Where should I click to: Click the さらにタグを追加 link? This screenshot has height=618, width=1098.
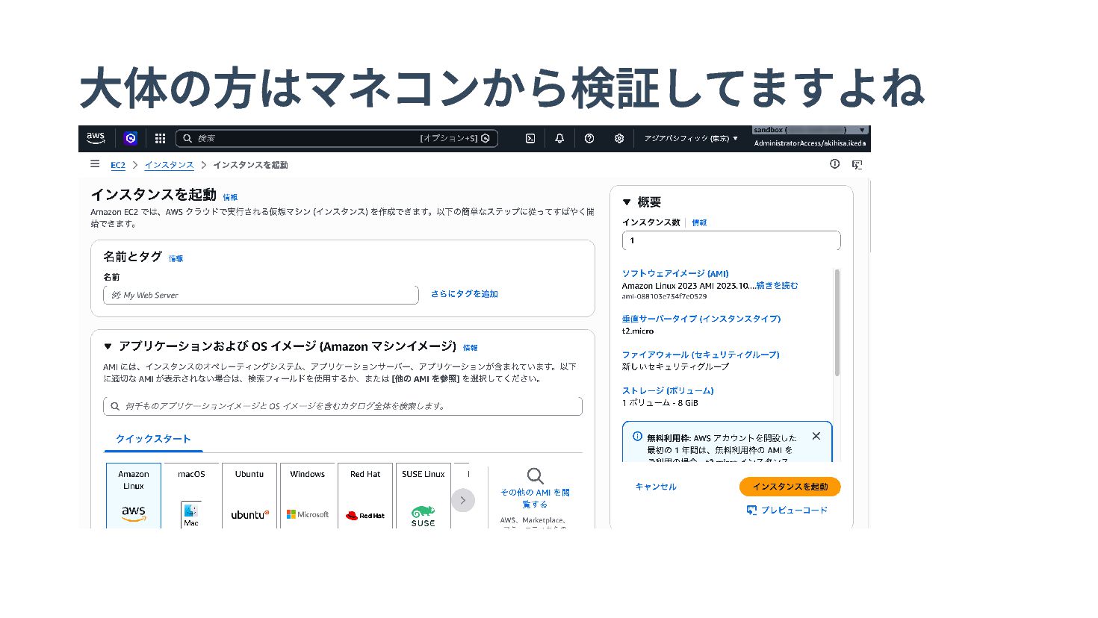coord(464,294)
